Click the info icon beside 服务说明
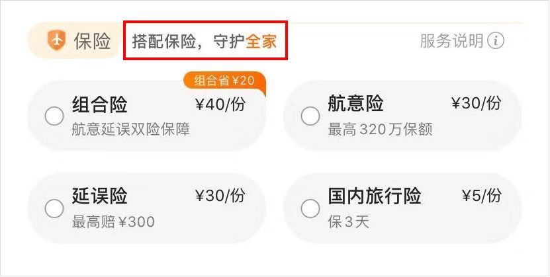Image resolution: width=550 pixels, height=277 pixels. [x=495, y=41]
